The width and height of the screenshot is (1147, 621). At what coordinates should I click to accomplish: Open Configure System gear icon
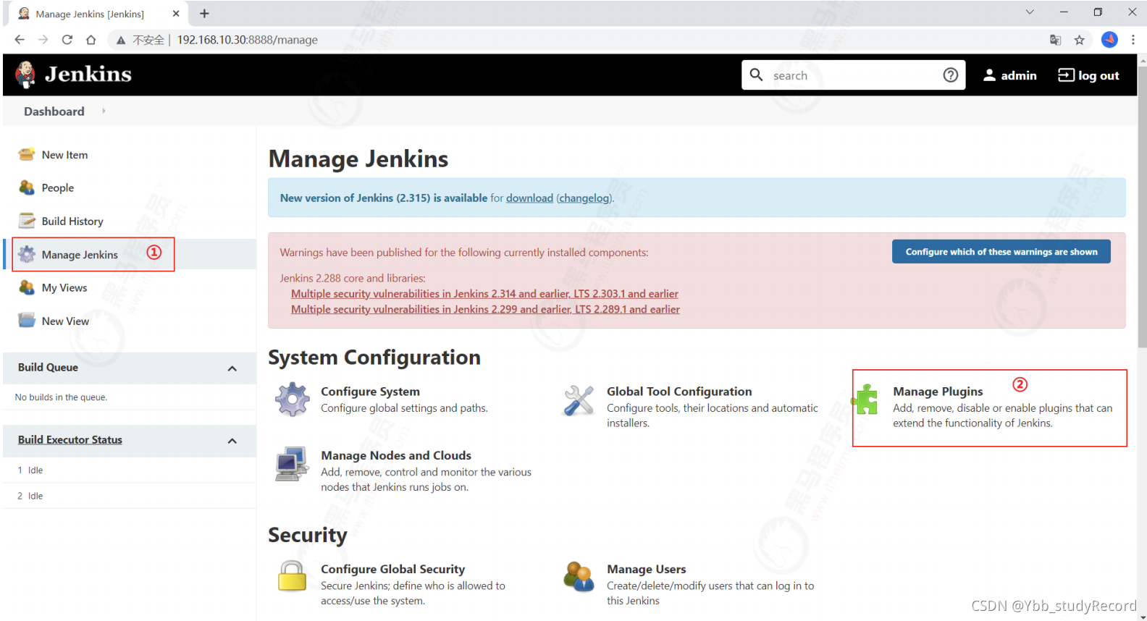click(x=293, y=400)
